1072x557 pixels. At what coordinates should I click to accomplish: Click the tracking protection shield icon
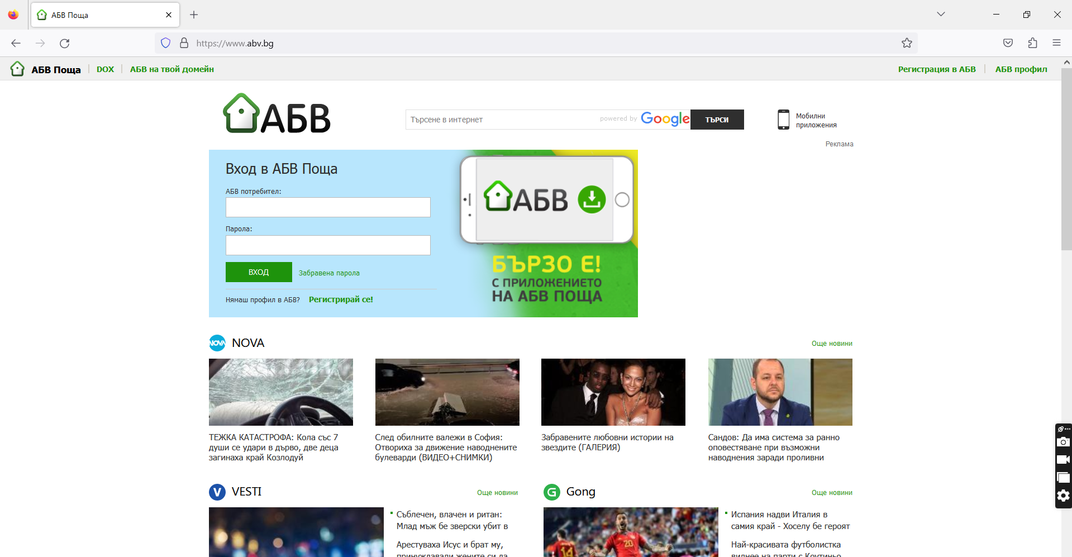(x=165, y=43)
